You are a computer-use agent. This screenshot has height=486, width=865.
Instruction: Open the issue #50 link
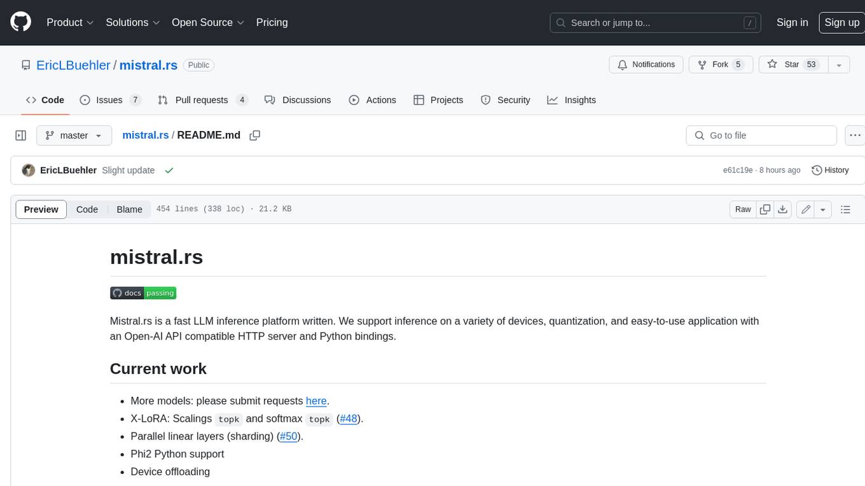tap(289, 436)
